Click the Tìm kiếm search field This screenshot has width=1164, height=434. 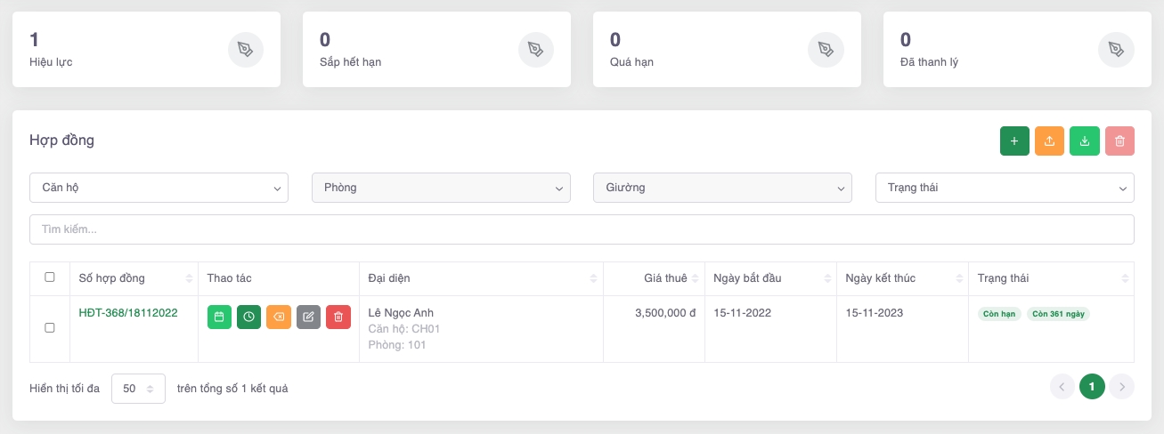point(582,229)
